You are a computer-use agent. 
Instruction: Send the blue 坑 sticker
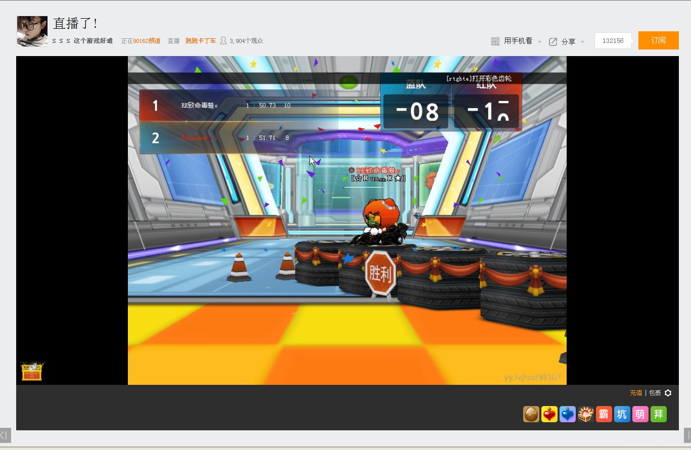point(622,414)
